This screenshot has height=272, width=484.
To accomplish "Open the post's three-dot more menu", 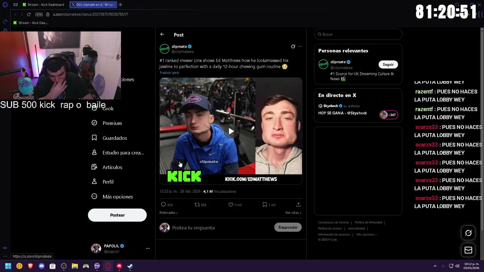I will (300, 46).
